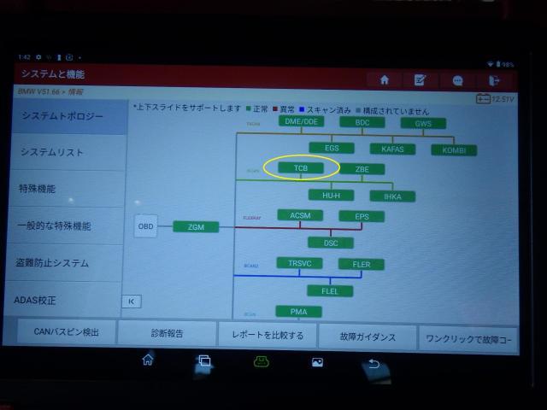Select the KOMBI module node
The height and width of the screenshot is (410, 547).
coord(454,150)
